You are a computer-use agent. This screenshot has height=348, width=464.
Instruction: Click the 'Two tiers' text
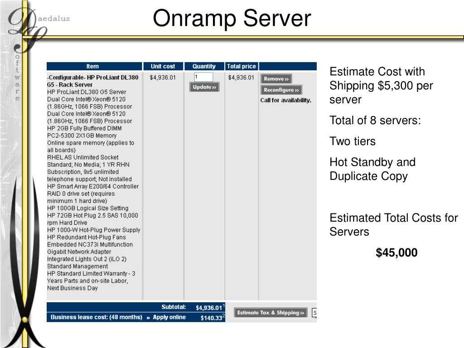click(353, 141)
